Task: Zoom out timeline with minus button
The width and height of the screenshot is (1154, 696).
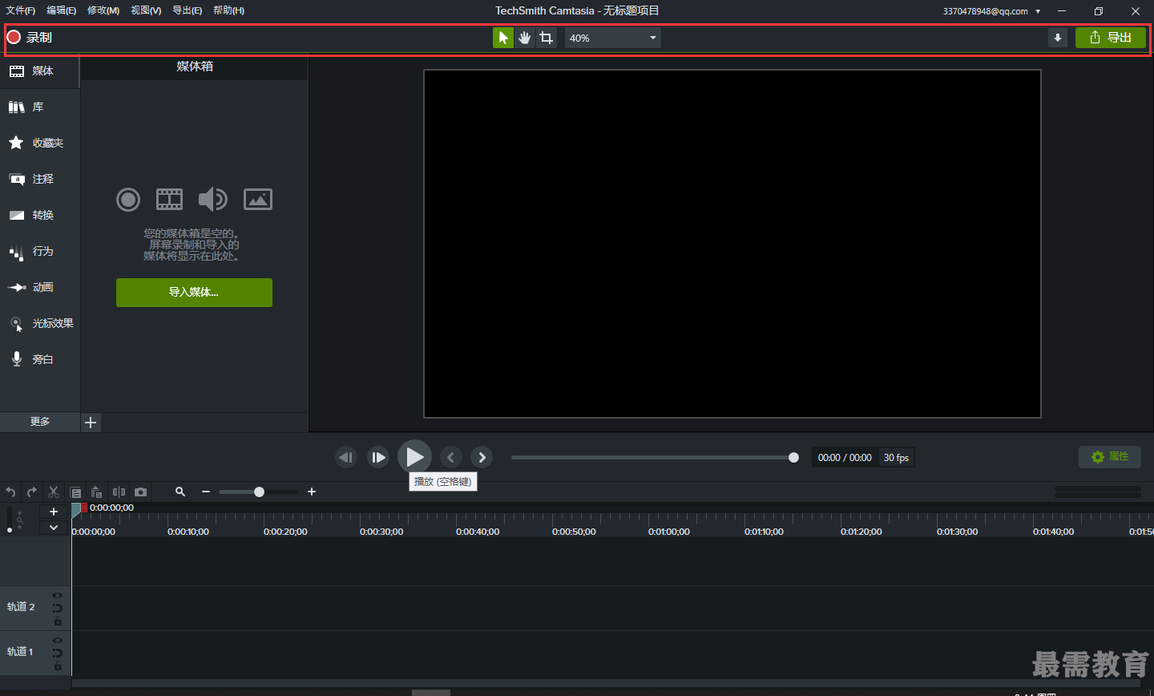Action: tap(206, 492)
